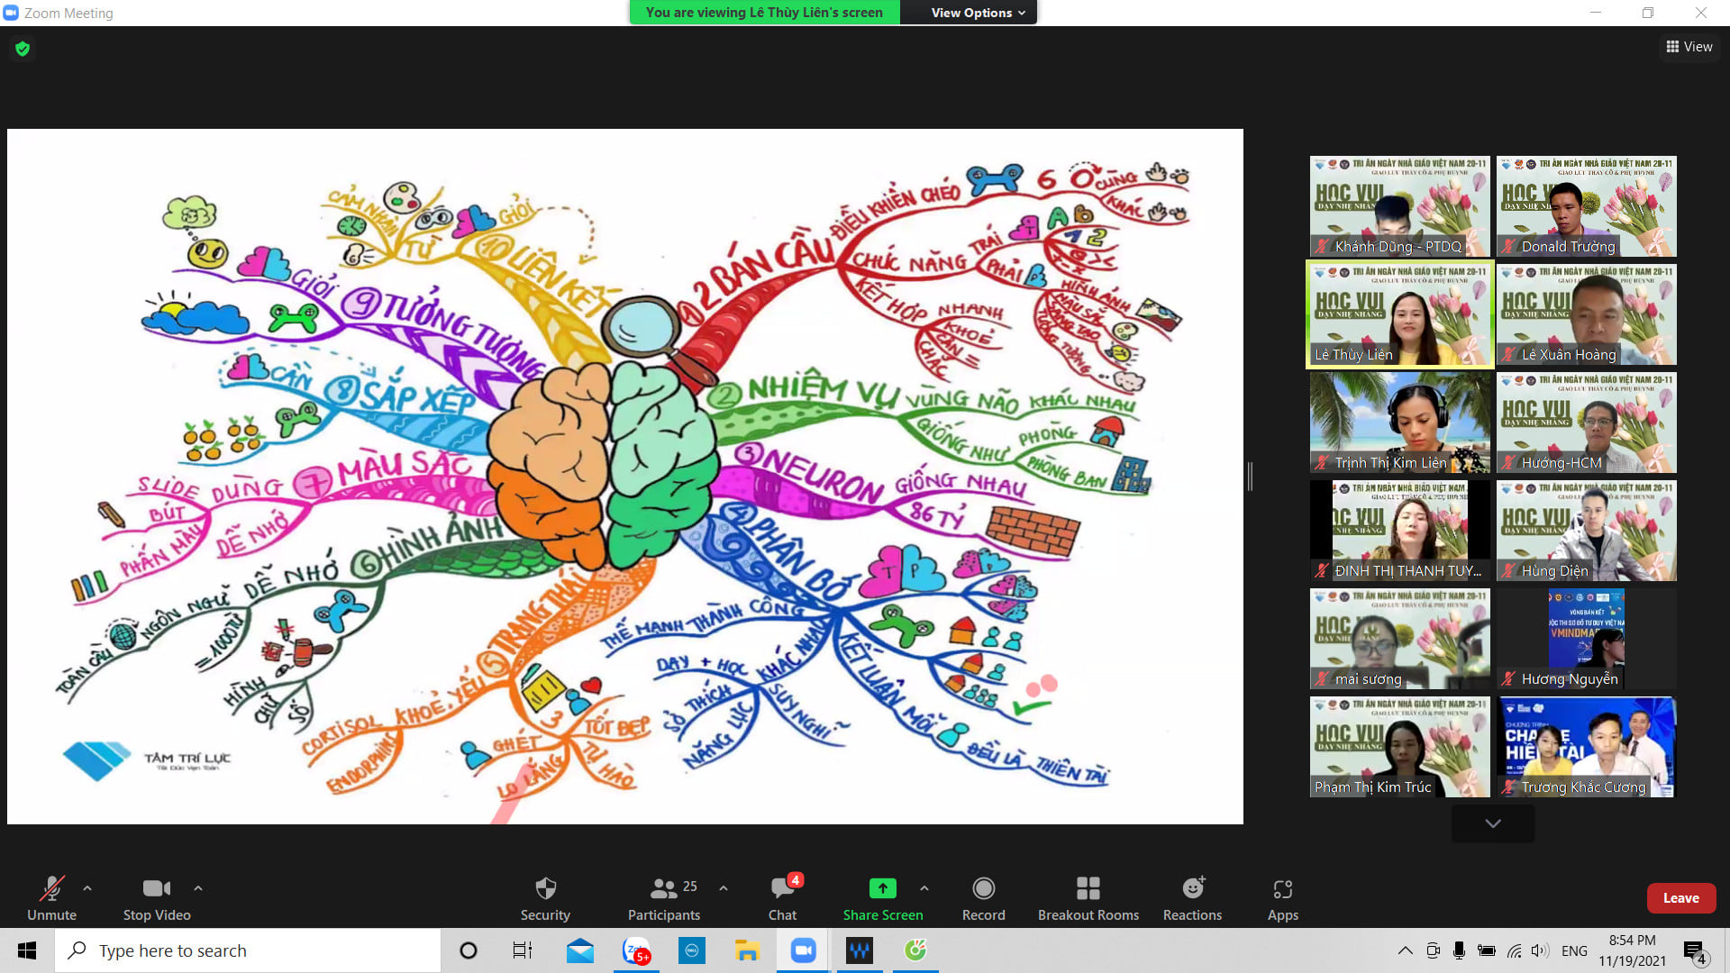Click Zoom icon in taskbar
Screen dimensions: 1730x973
[x=803, y=950]
